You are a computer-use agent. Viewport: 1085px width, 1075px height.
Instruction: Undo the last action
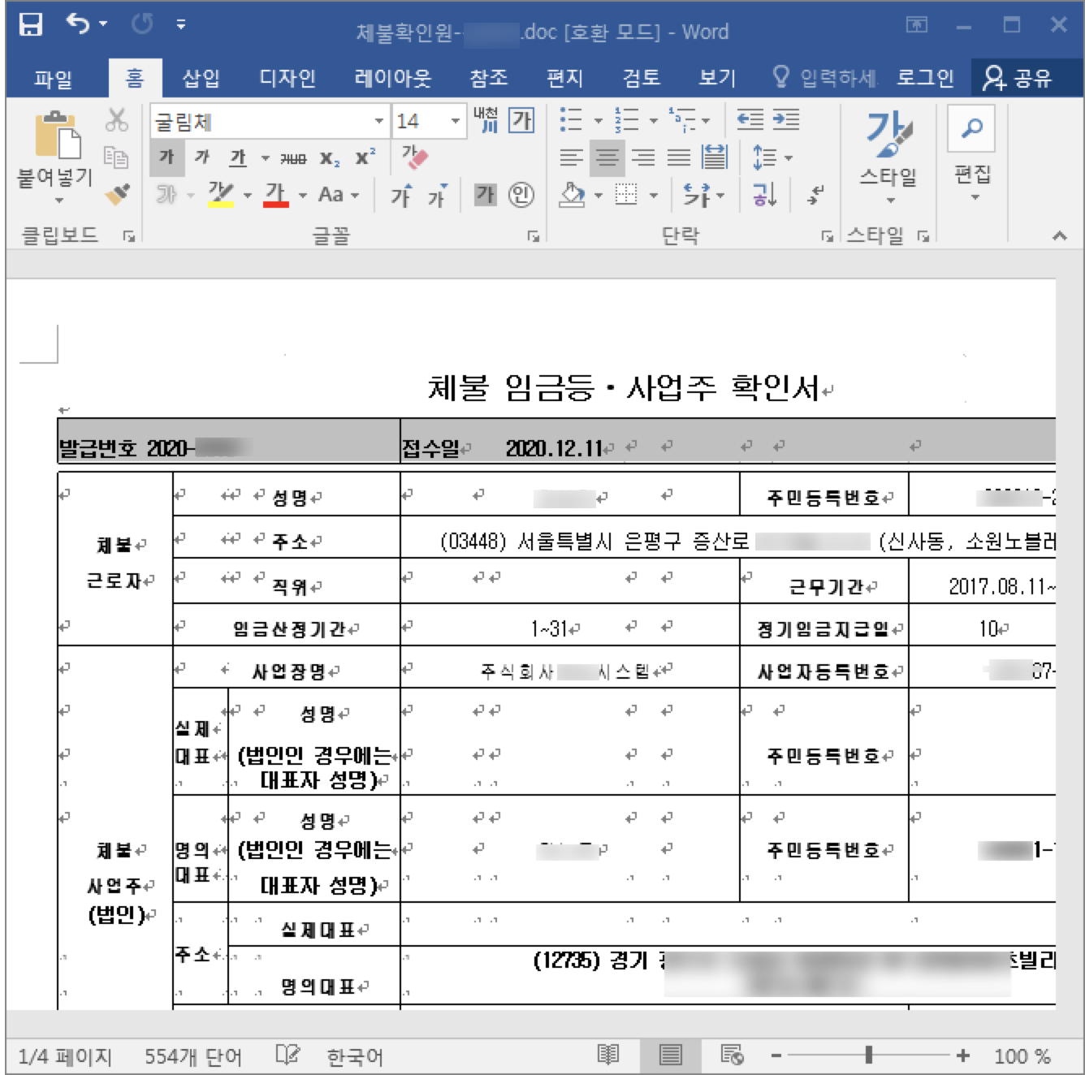[x=78, y=24]
